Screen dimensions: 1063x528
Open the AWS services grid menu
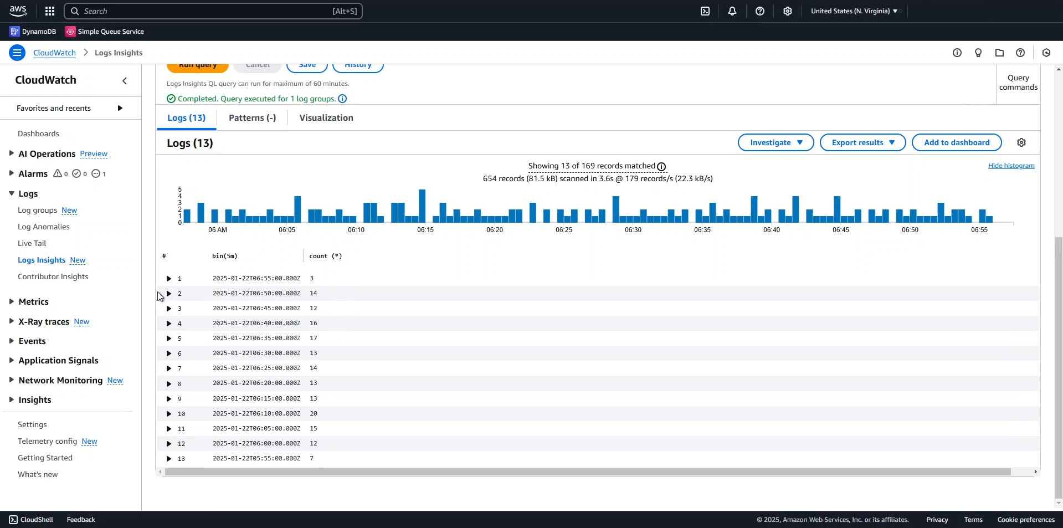click(50, 11)
